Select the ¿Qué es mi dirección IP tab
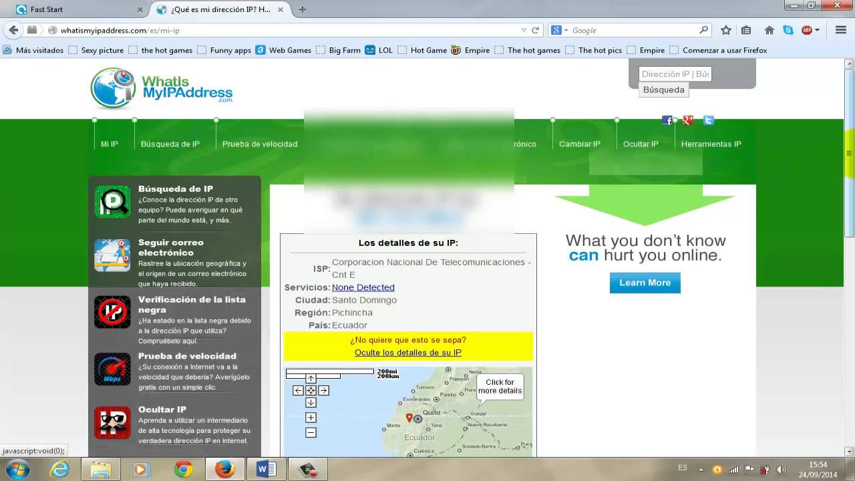This screenshot has width=855, height=481. [x=220, y=9]
